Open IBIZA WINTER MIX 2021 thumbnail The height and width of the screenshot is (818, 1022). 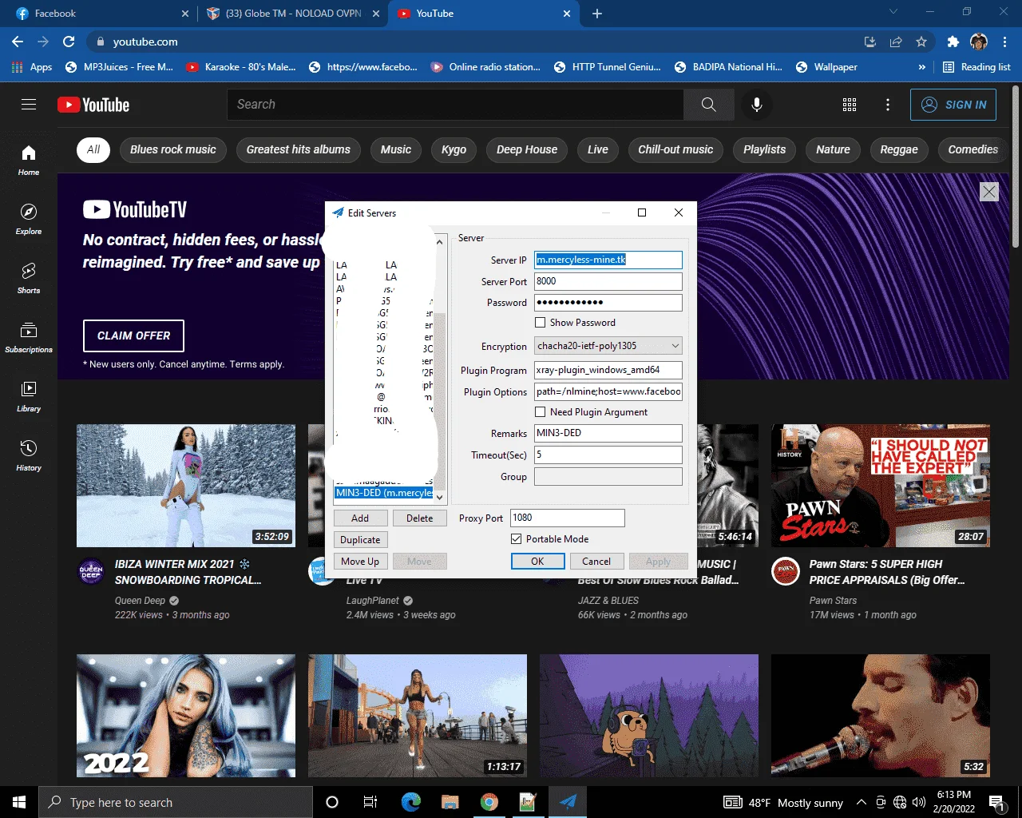click(x=186, y=486)
